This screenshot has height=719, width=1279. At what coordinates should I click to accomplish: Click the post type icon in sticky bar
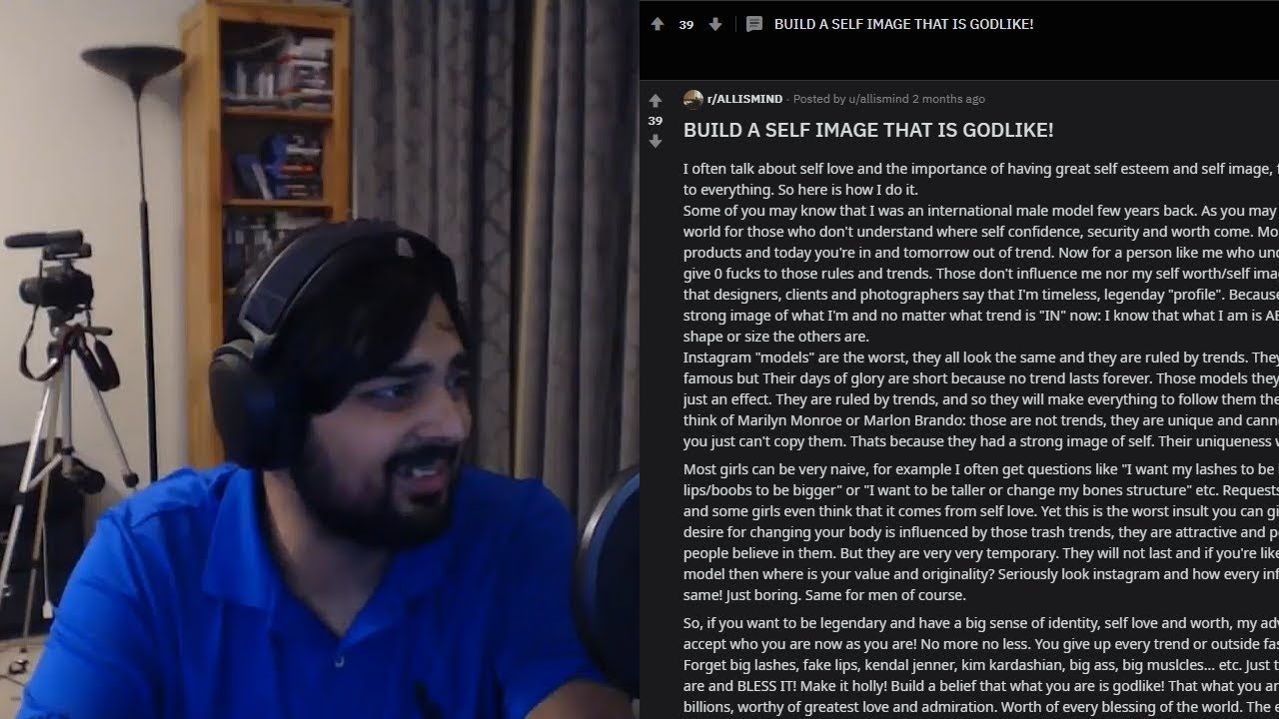pos(754,24)
